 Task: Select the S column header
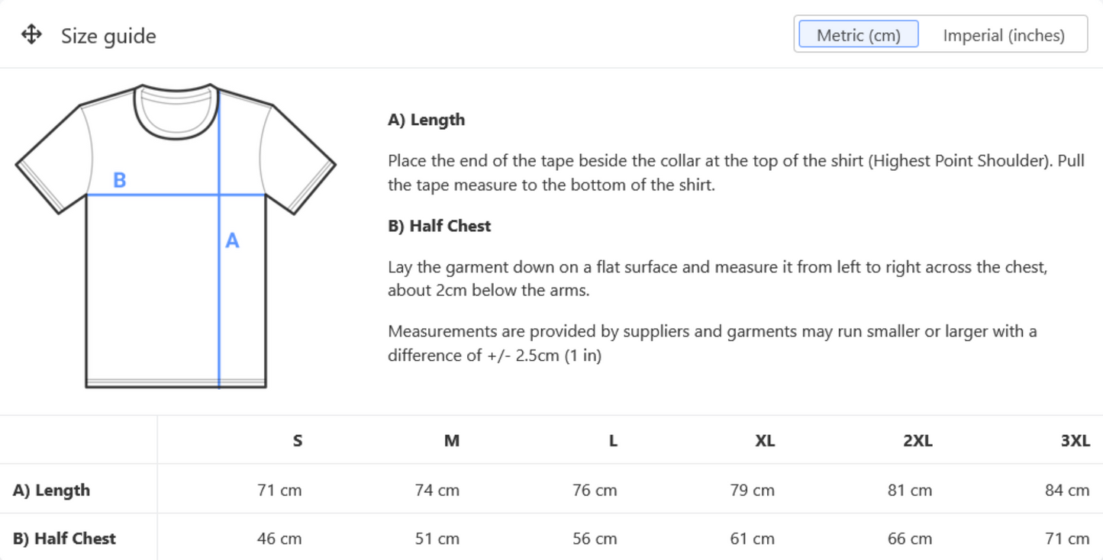297,440
